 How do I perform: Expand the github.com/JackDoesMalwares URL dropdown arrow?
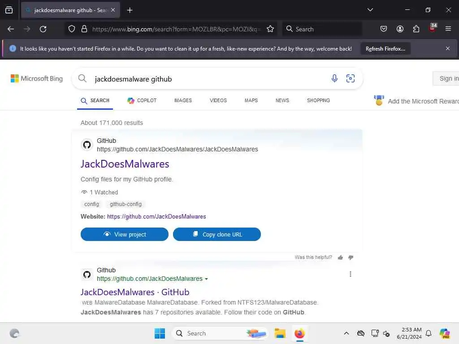pos(206,279)
